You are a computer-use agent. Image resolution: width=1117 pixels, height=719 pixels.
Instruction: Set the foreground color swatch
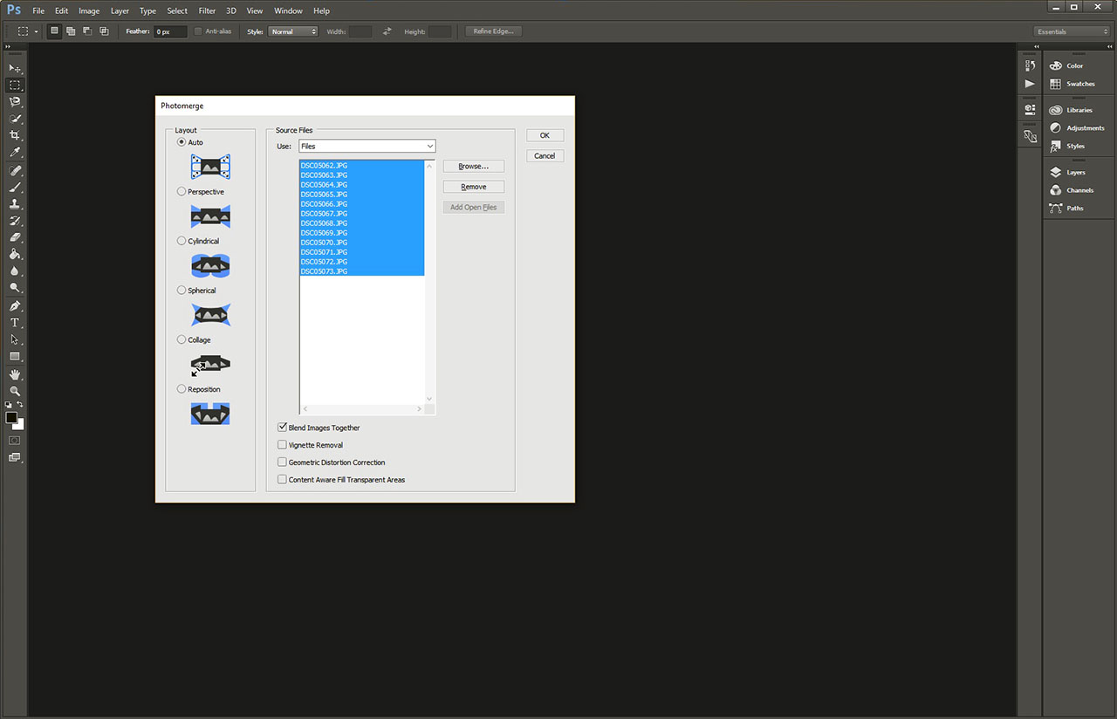tap(11, 418)
